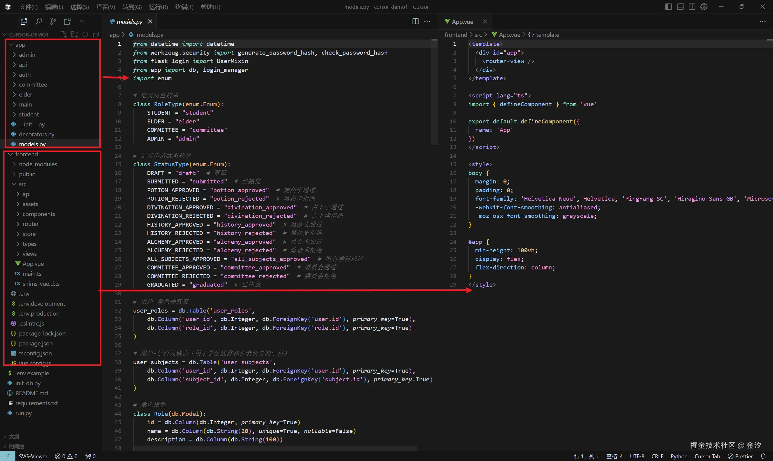Open the Source Control icon
The width and height of the screenshot is (773, 461).
point(53,21)
